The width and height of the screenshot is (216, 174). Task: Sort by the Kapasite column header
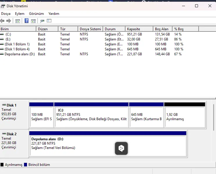pyautogui.click(x=139, y=29)
